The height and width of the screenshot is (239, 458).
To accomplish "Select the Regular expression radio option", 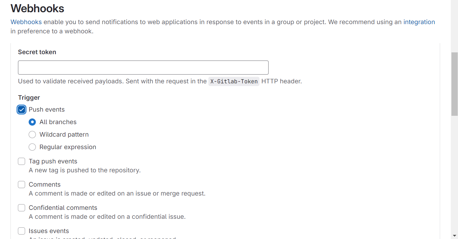I will [x=32, y=147].
